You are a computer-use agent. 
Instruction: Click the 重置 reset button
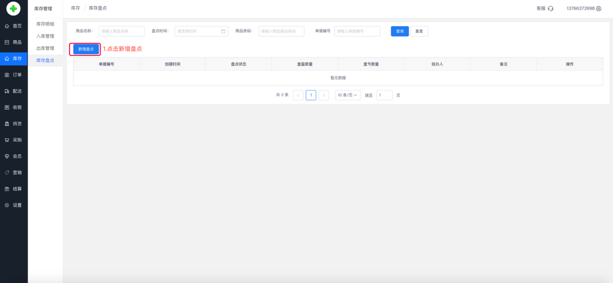click(419, 31)
